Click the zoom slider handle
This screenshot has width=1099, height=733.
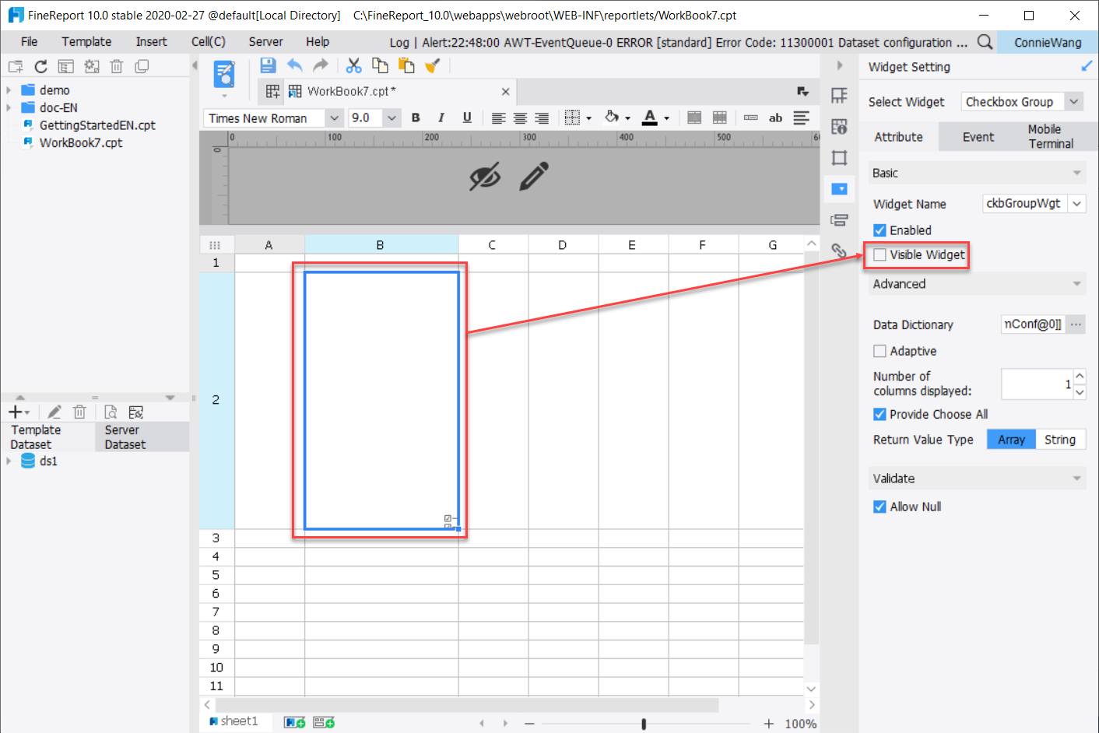(x=644, y=724)
